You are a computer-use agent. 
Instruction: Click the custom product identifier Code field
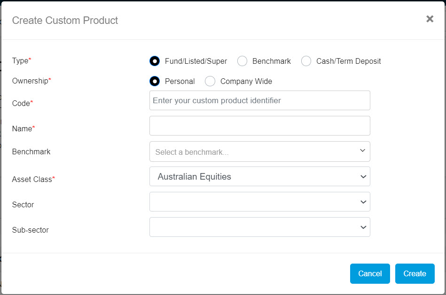[259, 100]
